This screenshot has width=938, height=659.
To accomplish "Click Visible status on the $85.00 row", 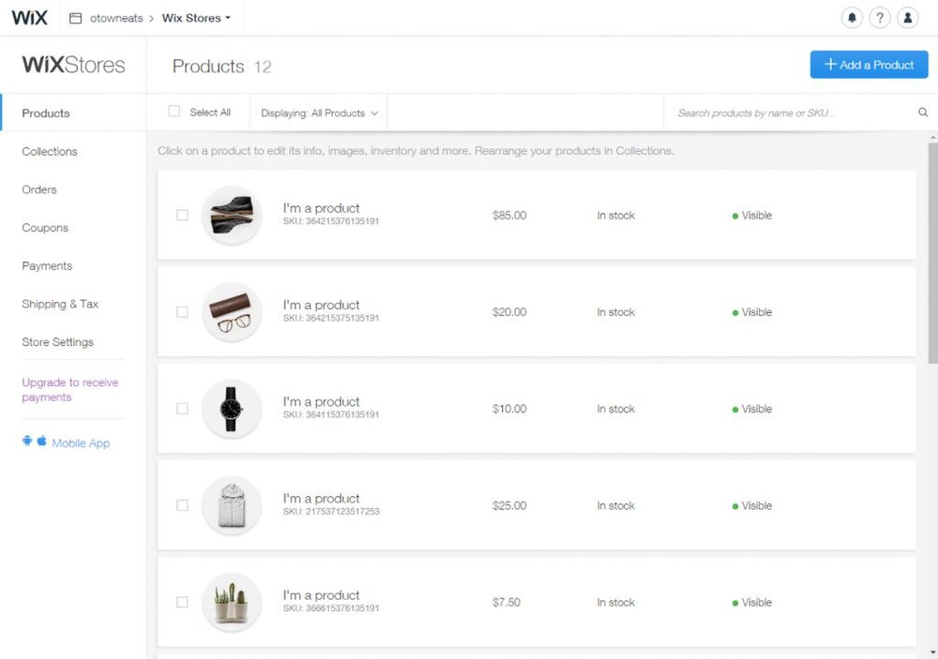I will pos(752,216).
